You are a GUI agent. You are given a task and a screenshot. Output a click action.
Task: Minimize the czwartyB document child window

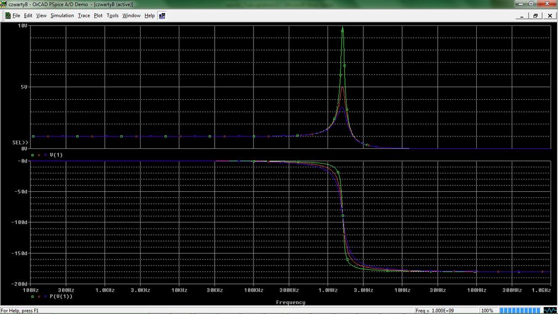coord(522,16)
